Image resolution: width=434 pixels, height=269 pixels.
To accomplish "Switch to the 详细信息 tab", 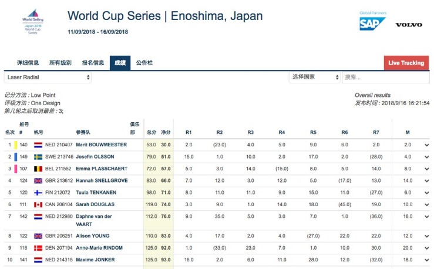I will (x=28, y=63).
